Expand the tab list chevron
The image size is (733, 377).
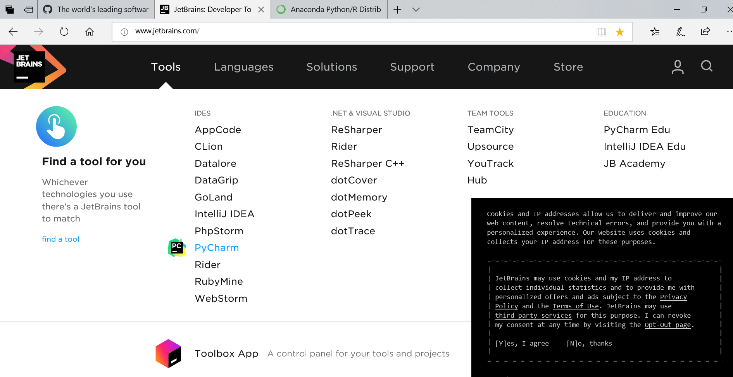416,9
